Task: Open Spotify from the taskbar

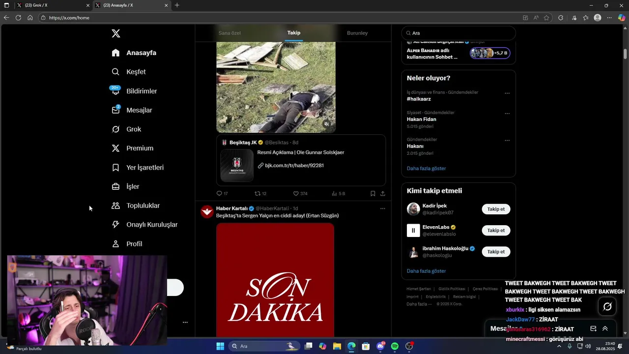Action: tap(395, 347)
